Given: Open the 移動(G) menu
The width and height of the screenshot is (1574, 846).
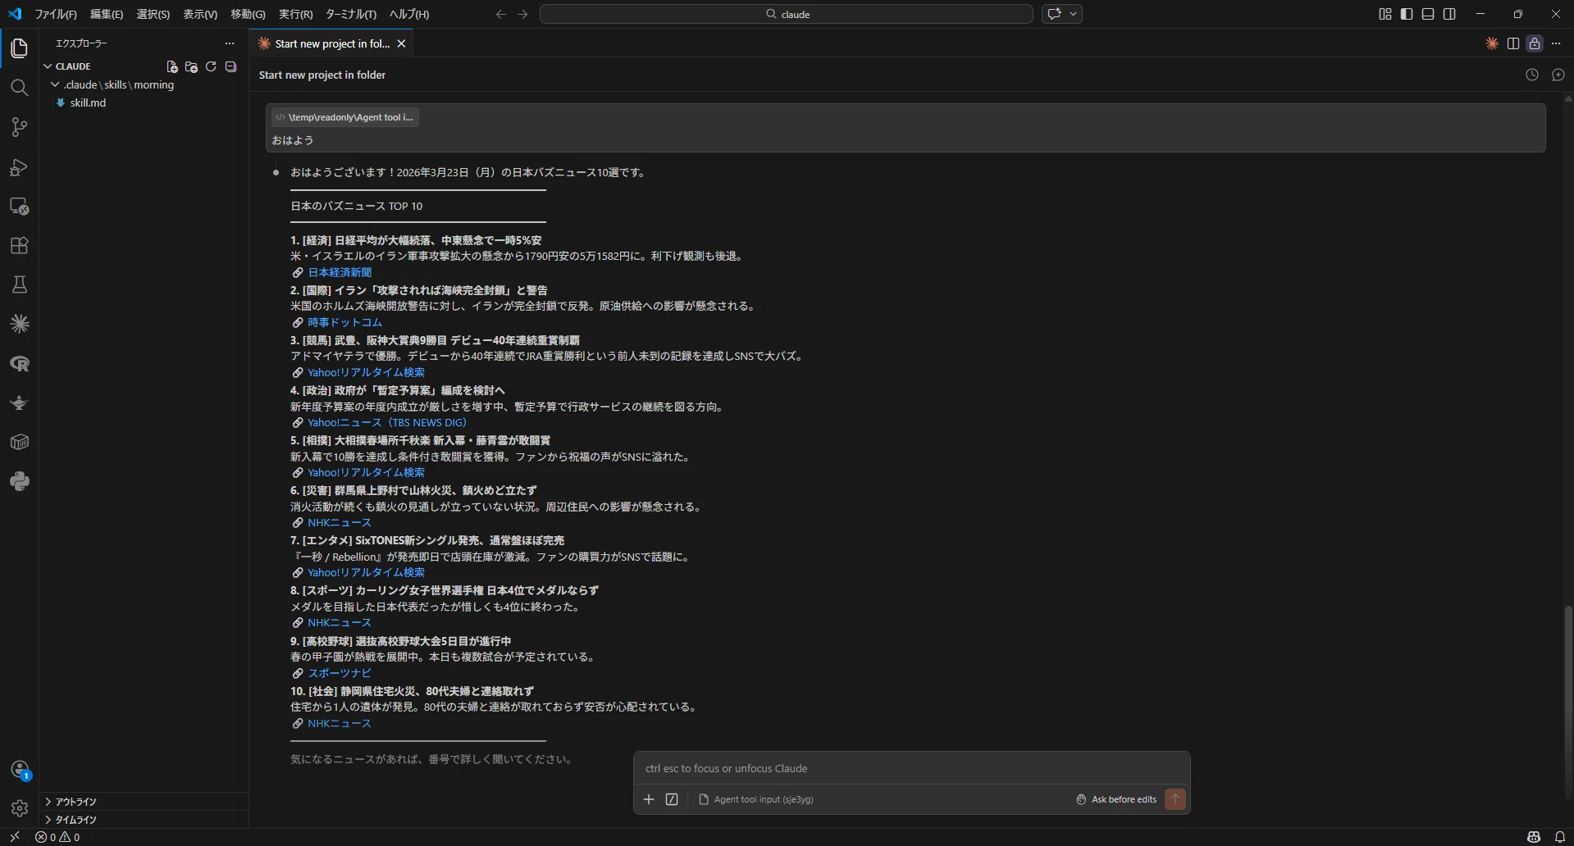Looking at the screenshot, I should coord(248,14).
